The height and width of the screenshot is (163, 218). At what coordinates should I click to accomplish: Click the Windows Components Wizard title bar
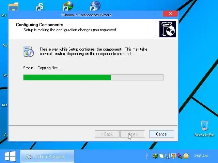coord(86,15)
